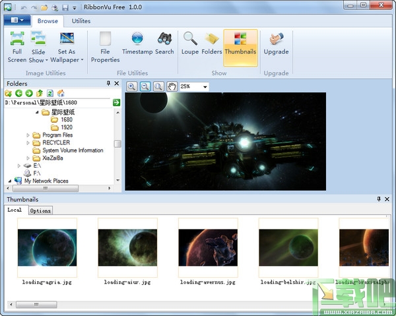
Task: Click the Upgrade handshake icon
Action: tap(276, 39)
